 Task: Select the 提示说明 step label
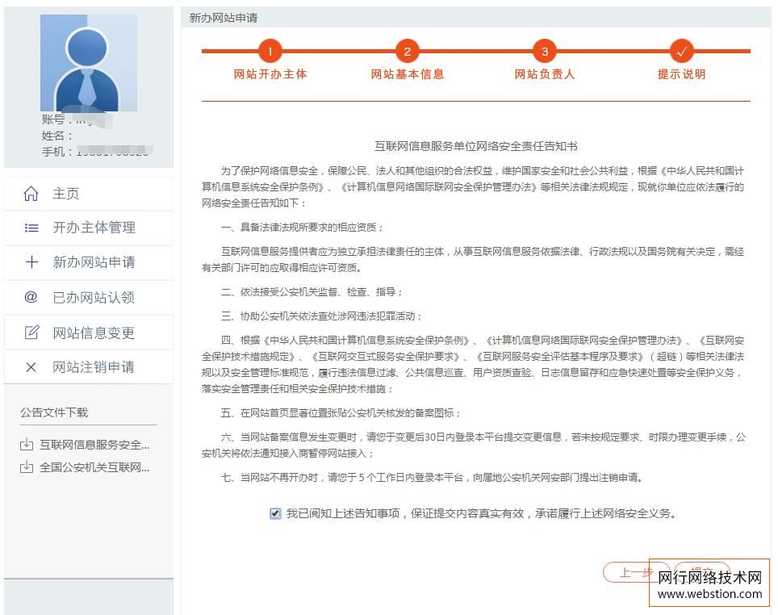(x=682, y=74)
